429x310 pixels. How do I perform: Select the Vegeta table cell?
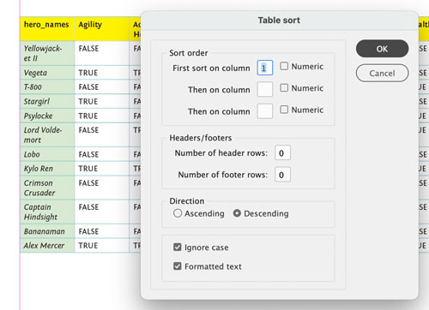click(x=47, y=73)
